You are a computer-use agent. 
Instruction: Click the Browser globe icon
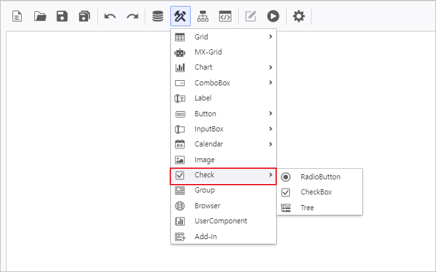(x=180, y=206)
